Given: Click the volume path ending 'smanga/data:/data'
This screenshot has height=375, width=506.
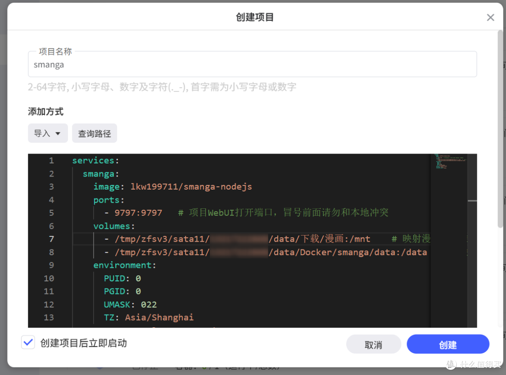Looking at the screenshot, I should click(271, 252).
